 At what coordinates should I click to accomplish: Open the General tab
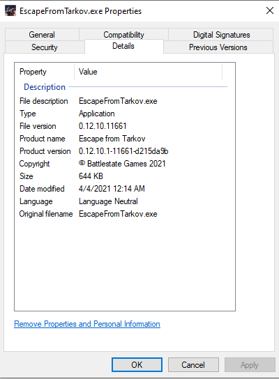pyautogui.click(x=42, y=35)
